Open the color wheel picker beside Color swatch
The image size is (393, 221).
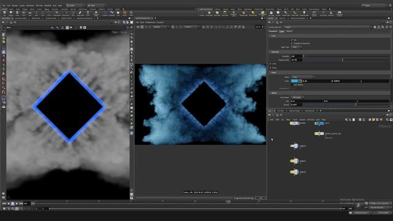click(300, 81)
